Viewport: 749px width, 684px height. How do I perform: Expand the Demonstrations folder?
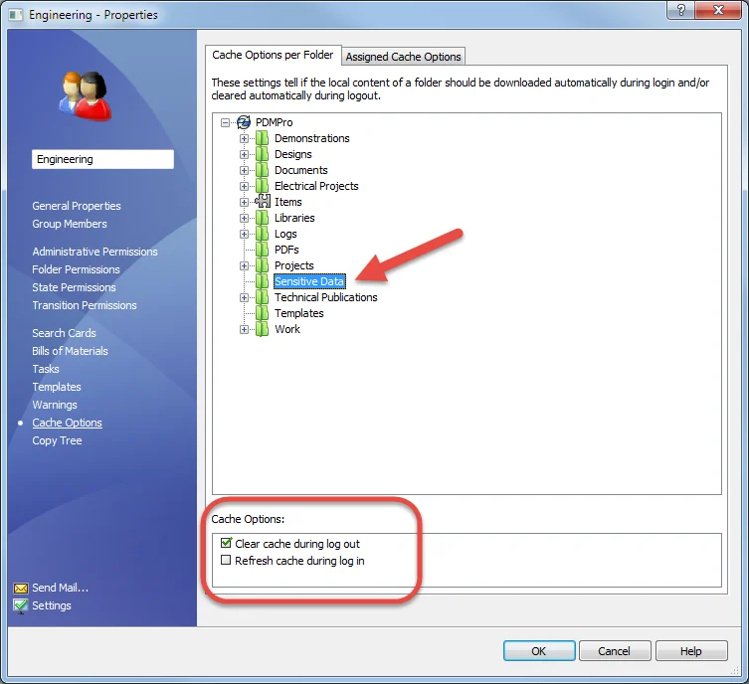[x=244, y=138]
